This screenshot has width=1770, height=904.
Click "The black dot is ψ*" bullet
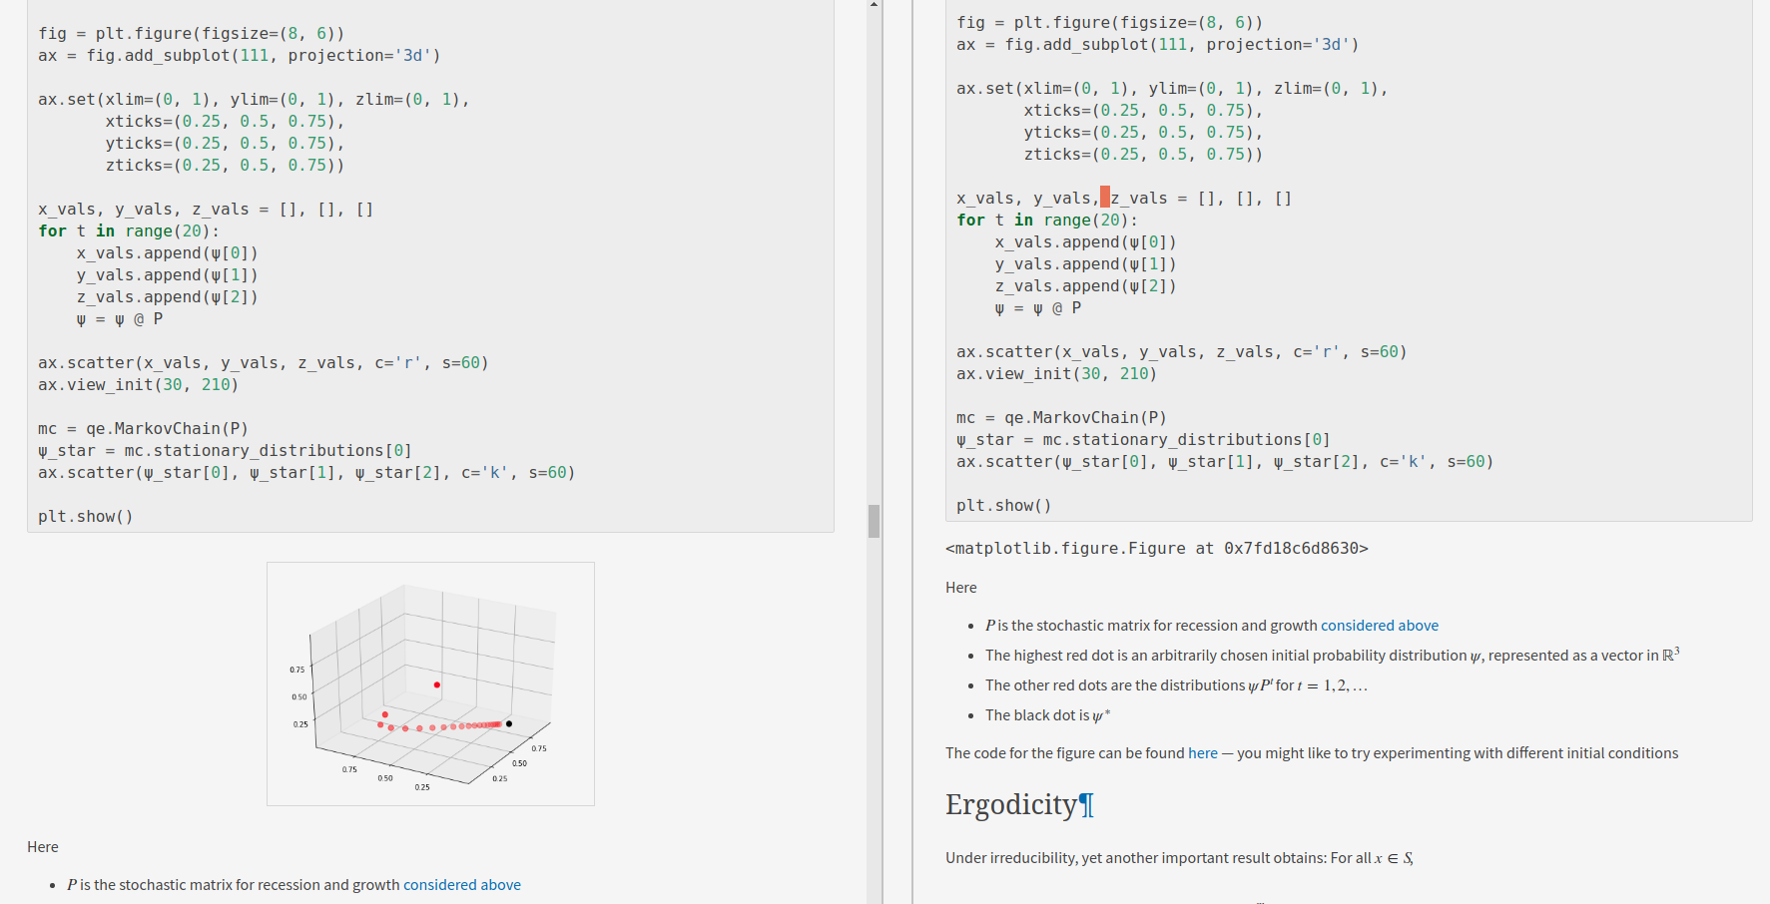click(x=1047, y=715)
